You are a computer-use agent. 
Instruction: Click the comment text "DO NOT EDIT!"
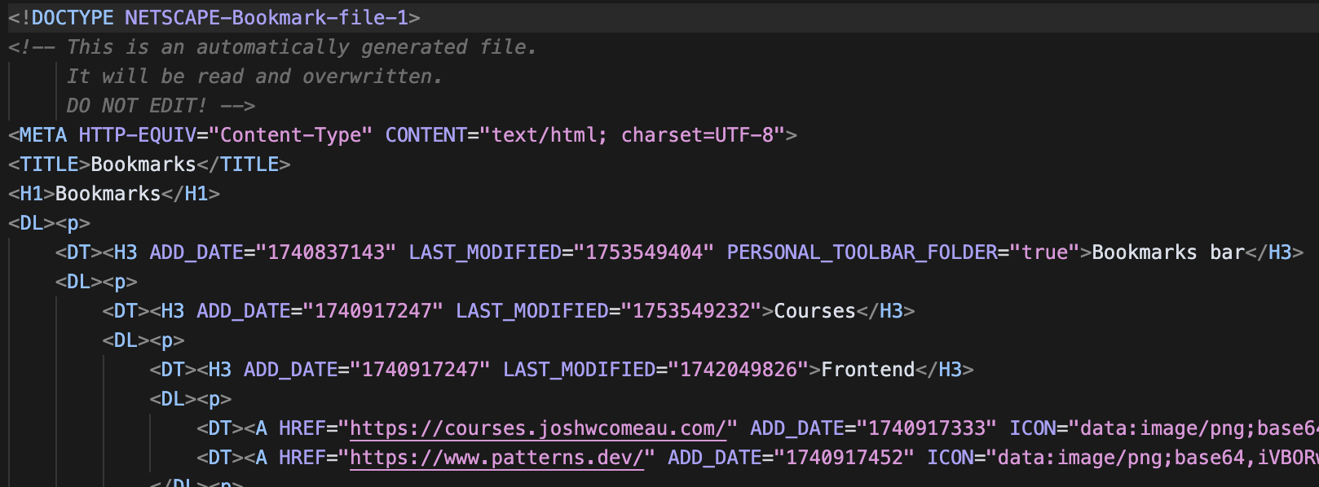[137, 106]
